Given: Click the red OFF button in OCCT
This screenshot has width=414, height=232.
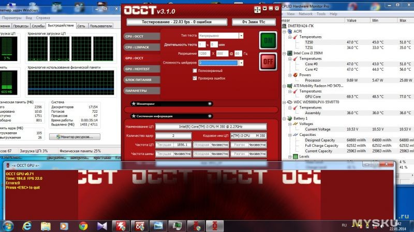Looking at the screenshot, I should pyautogui.click(x=268, y=61).
